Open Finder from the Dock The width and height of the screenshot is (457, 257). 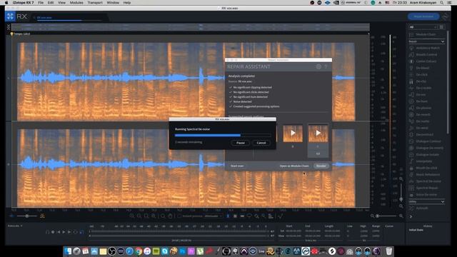pos(68,251)
